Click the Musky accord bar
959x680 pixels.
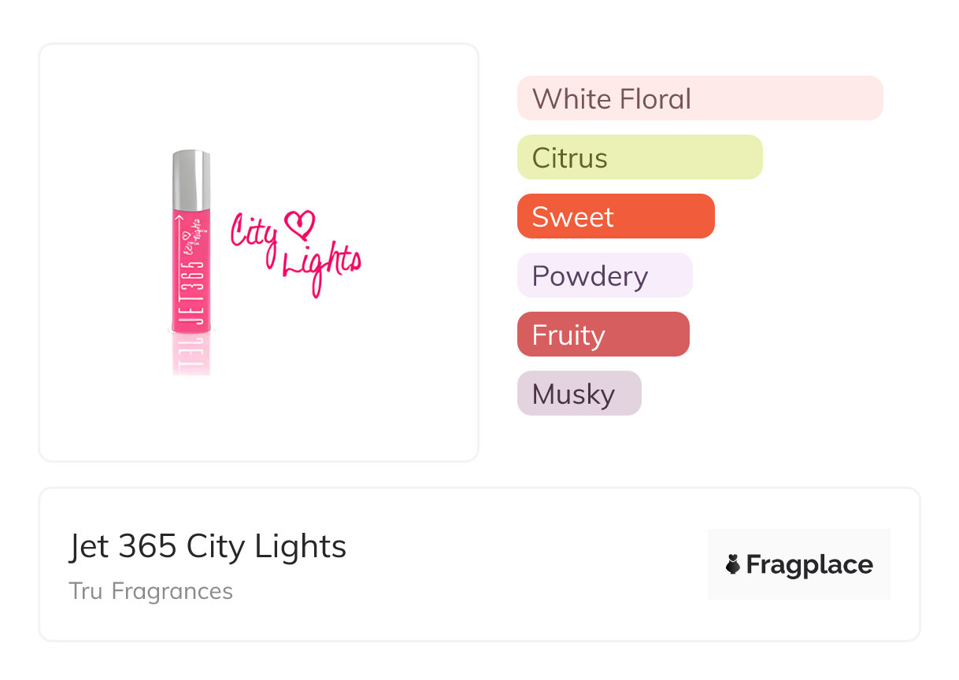pyautogui.click(x=579, y=394)
